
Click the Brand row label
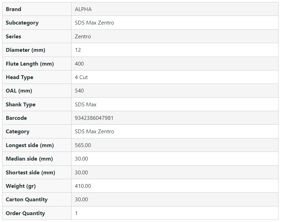[x=13, y=9]
